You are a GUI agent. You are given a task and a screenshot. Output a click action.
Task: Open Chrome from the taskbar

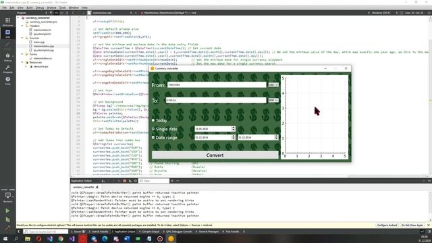click(61, 238)
